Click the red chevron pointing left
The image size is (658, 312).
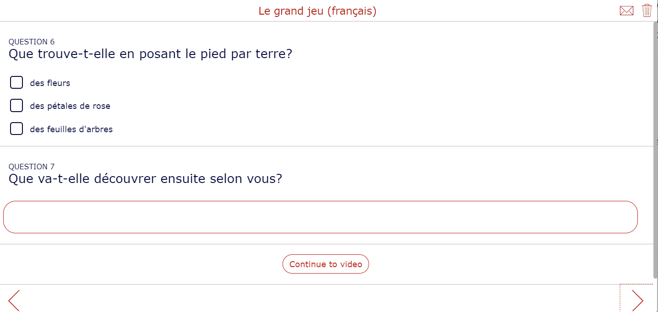click(13, 300)
